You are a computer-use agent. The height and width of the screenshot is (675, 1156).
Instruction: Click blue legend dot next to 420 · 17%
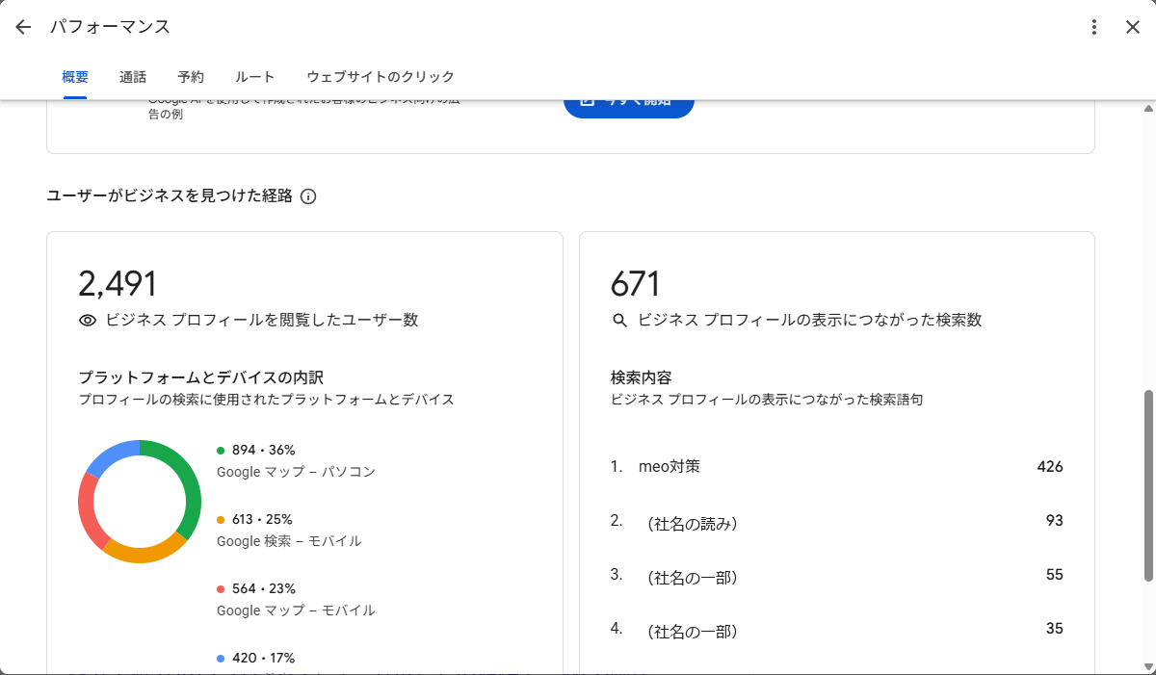pos(221,659)
